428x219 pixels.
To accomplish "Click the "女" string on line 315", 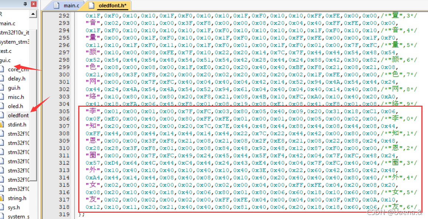I will coord(93,185).
